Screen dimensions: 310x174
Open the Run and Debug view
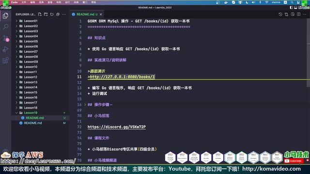[5, 49]
